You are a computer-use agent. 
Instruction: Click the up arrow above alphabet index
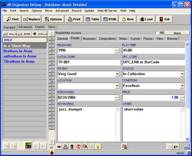pos(52,34)
